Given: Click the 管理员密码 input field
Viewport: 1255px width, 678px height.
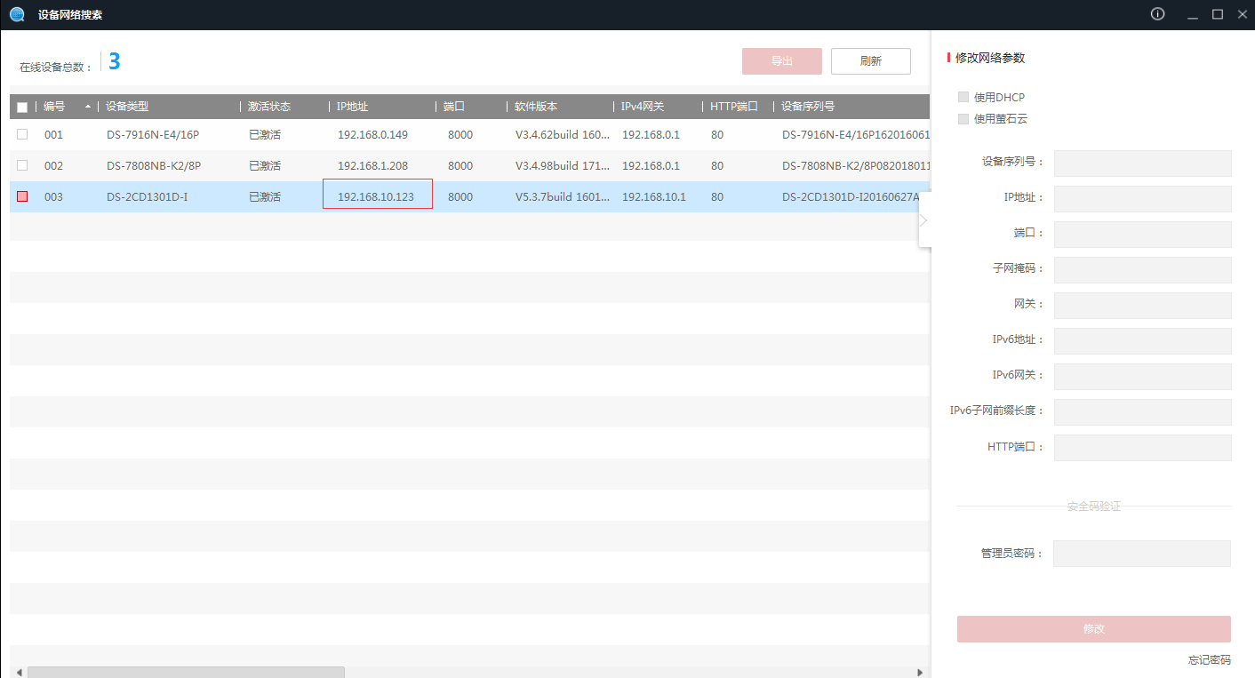Looking at the screenshot, I should 1141,553.
